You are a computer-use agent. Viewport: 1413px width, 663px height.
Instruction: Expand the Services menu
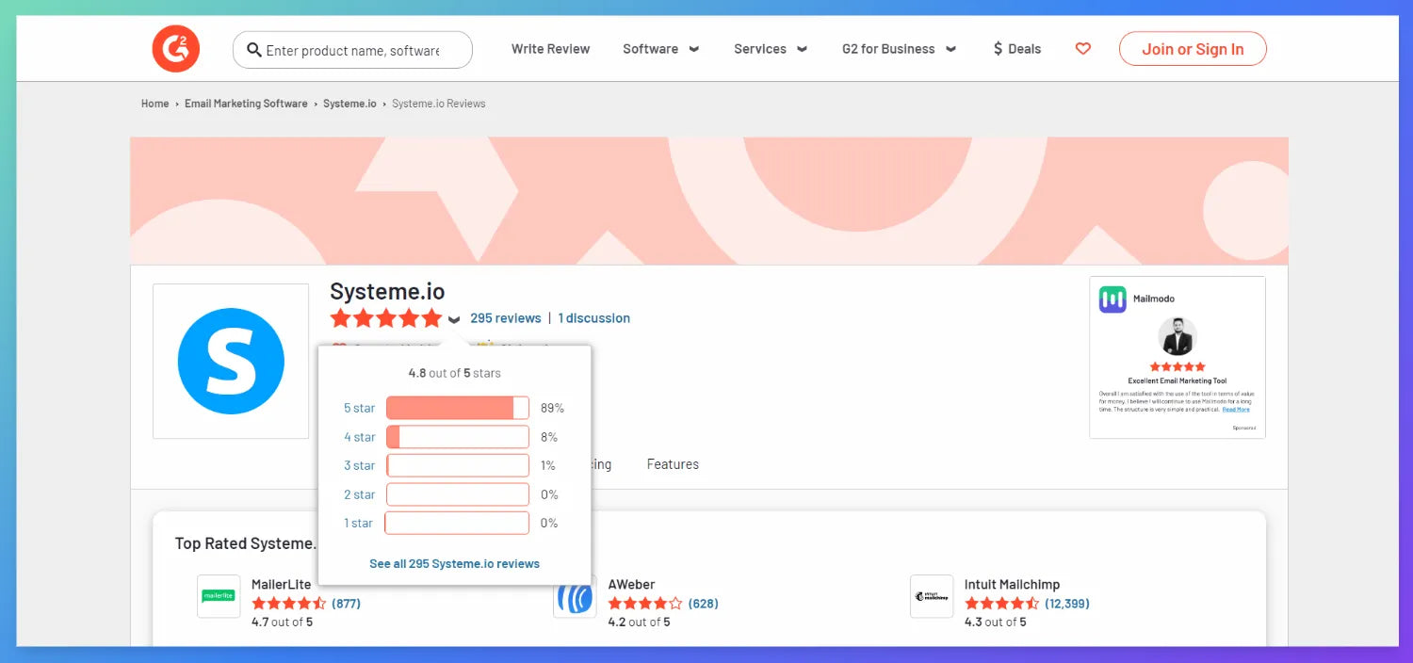tap(771, 49)
